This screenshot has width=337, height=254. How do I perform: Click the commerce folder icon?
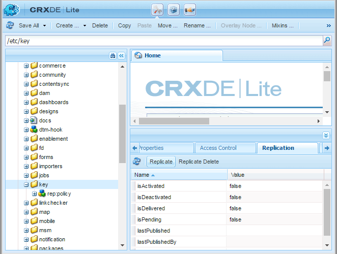(34, 66)
